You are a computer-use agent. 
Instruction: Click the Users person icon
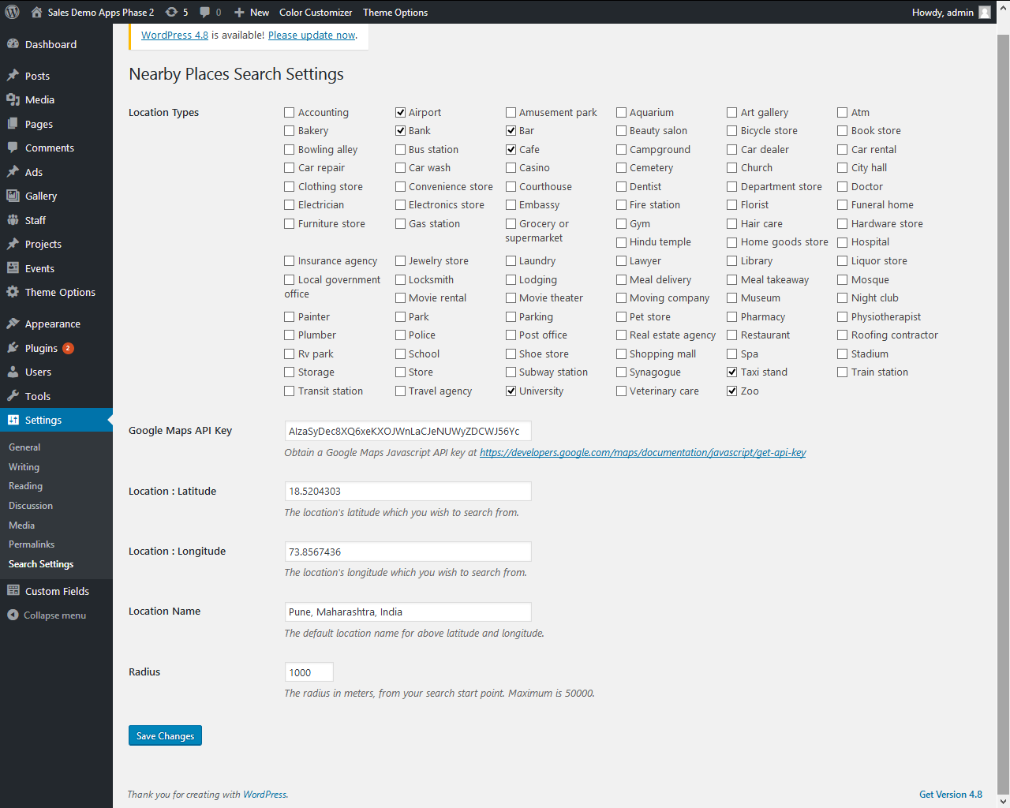click(13, 372)
